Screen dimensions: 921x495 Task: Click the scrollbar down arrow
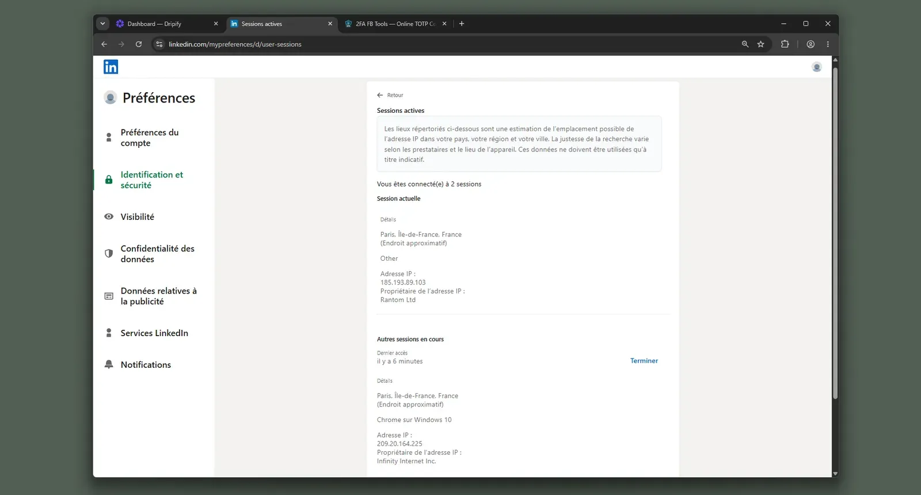(835, 474)
